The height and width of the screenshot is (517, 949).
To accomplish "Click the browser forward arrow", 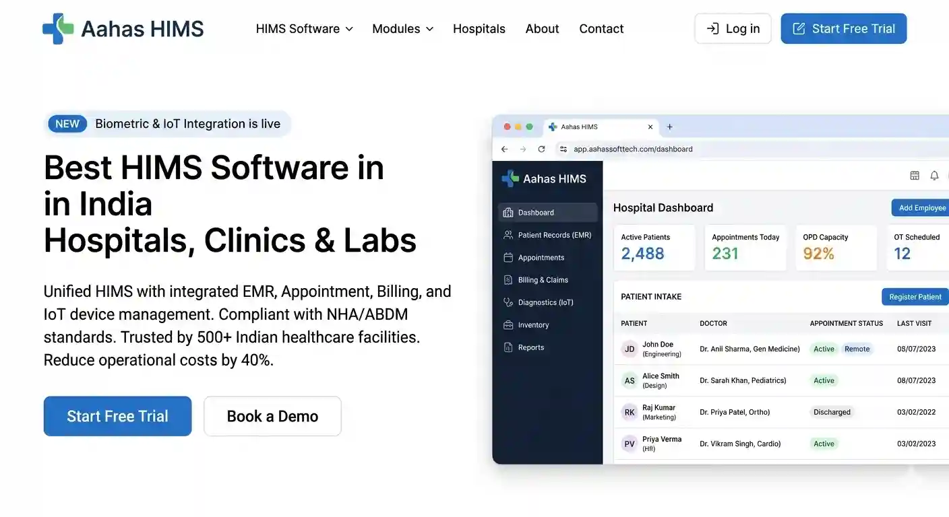I will [x=523, y=149].
